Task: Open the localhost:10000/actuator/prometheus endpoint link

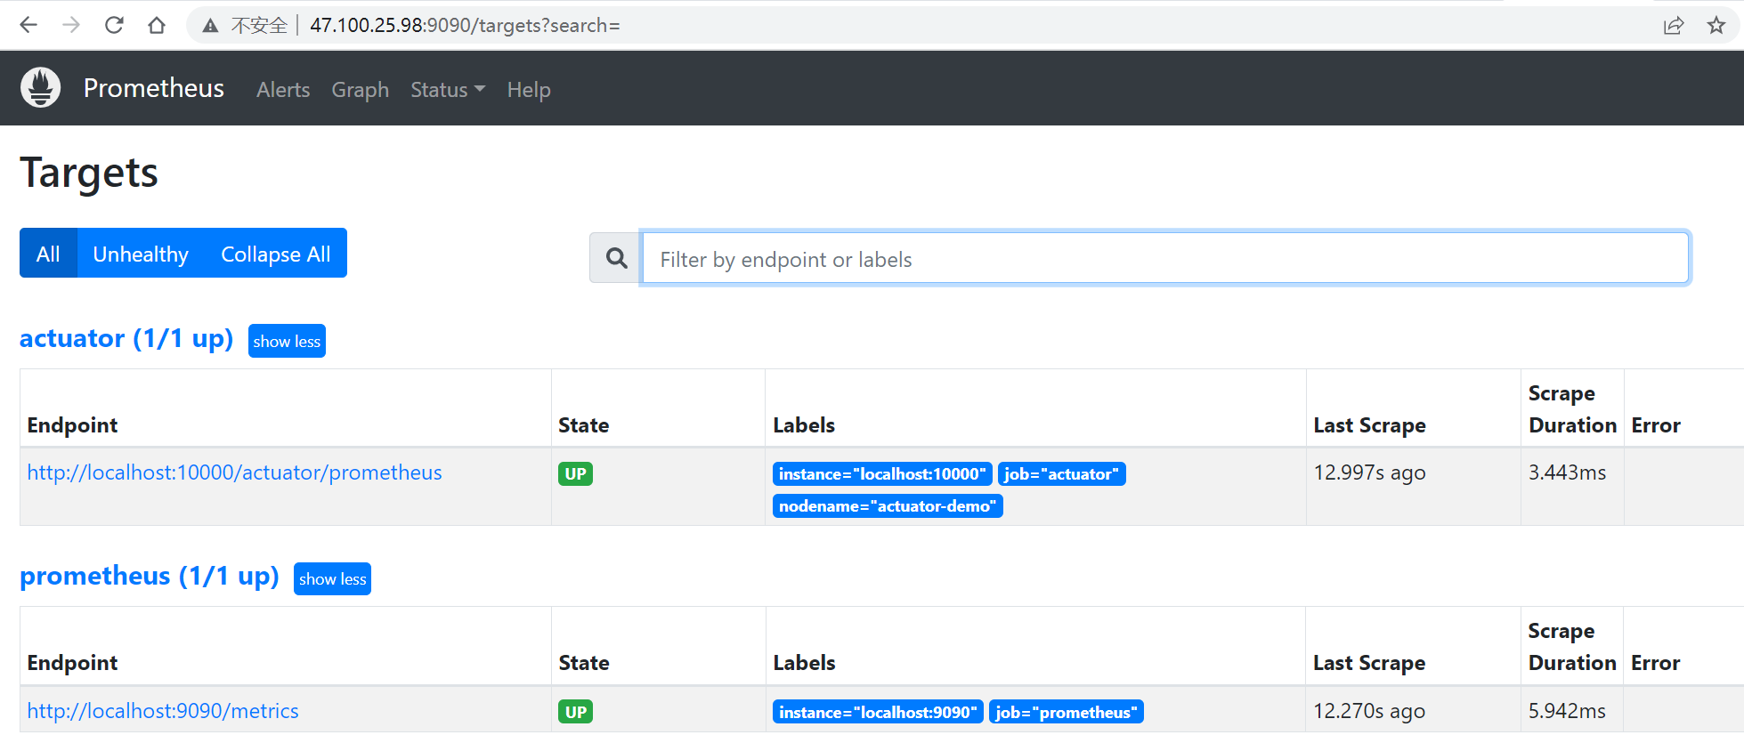Action: 234,472
